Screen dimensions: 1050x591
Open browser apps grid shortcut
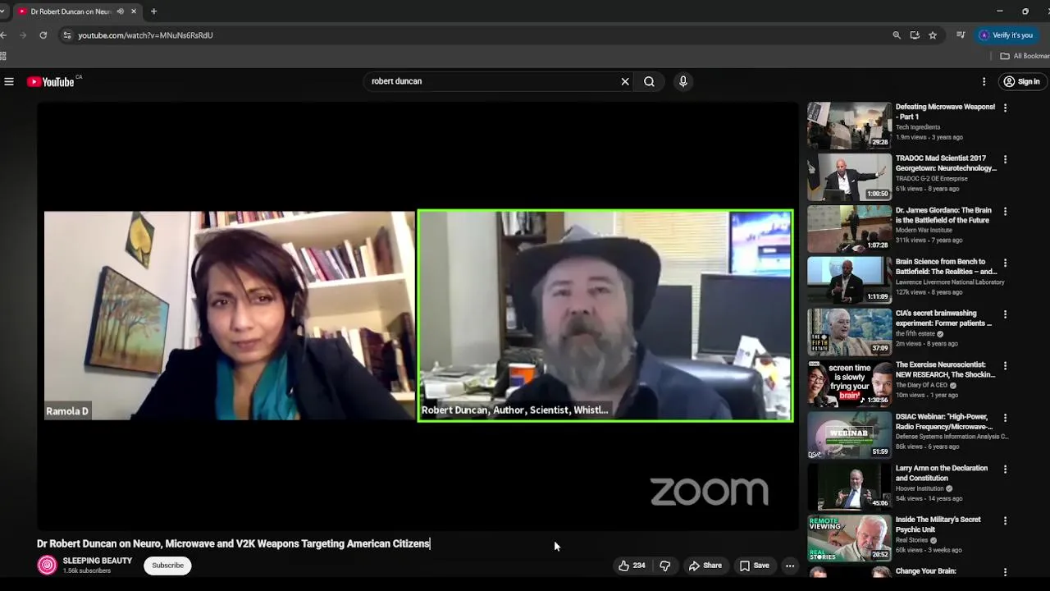pos(3,56)
